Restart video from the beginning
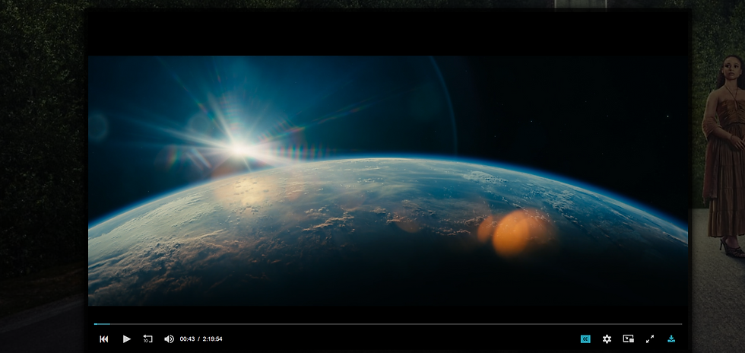The height and width of the screenshot is (353, 745). (x=104, y=339)
